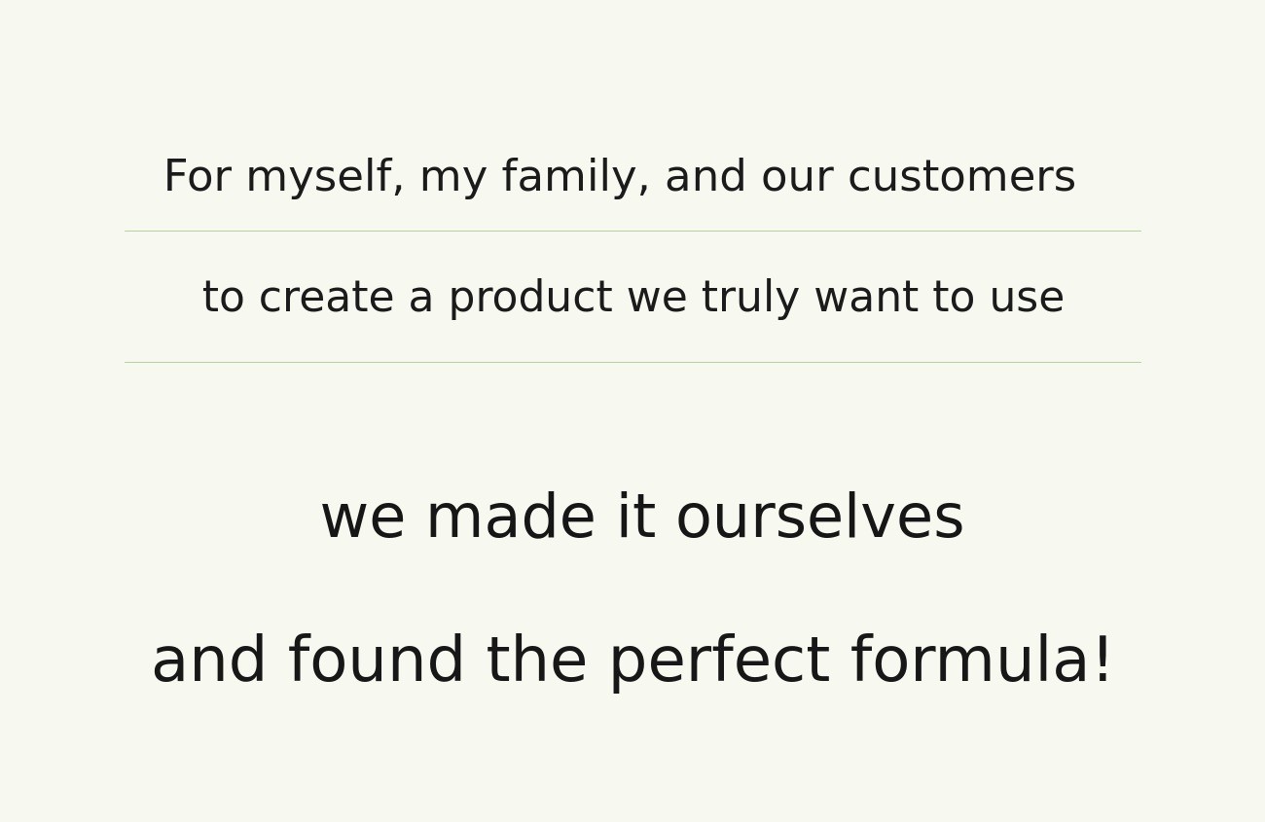Image resolution: width=1265 pixels, height=822 pixels.
Task: Click the word 'product' in the second line
Action: click(x=530, y=298)
